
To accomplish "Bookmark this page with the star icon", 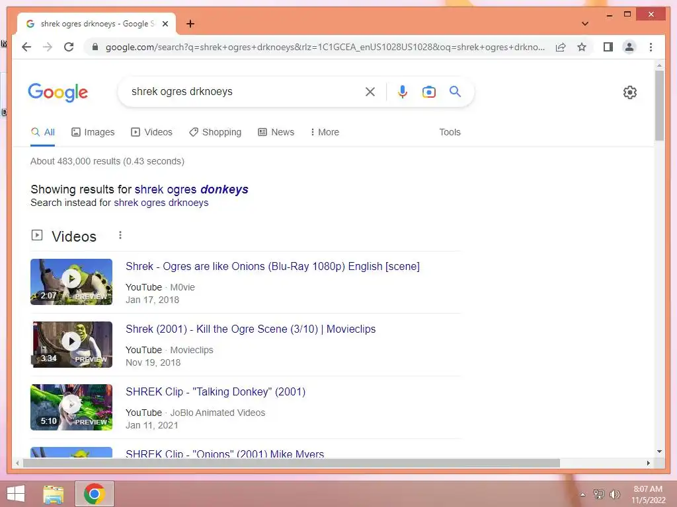I will coord(582,47).
